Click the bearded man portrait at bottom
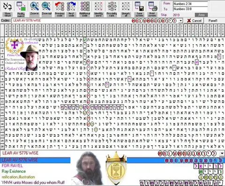Screen dimensions: 225x186 88,168
